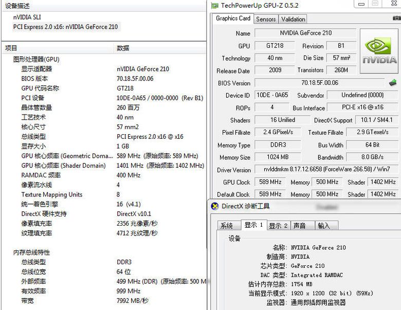Click the Bus Width field 64 Bit

coord(372,145)
